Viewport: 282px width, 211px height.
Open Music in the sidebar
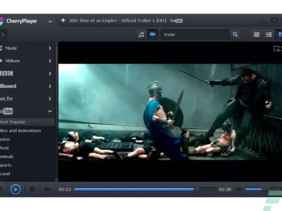point(11,48)
